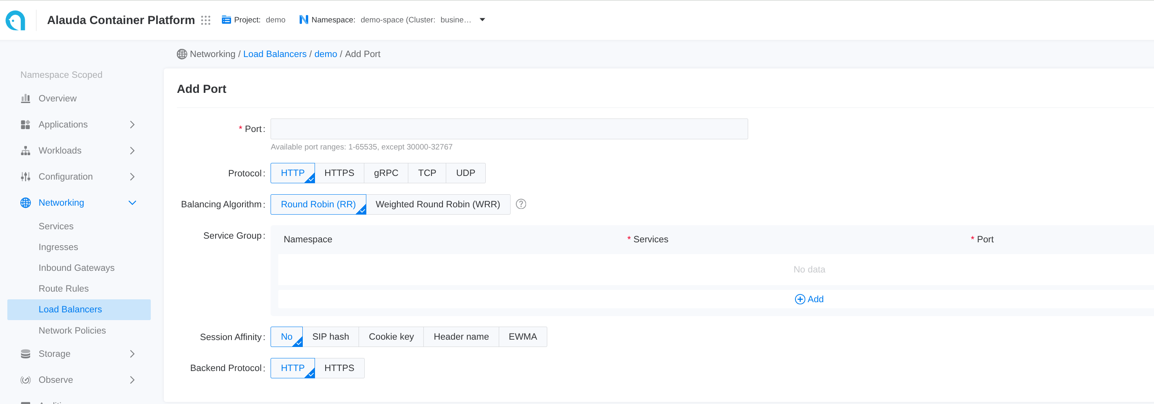
Task: Focus the Port input field
Action: pyautogui.click(x=509, y=129)
